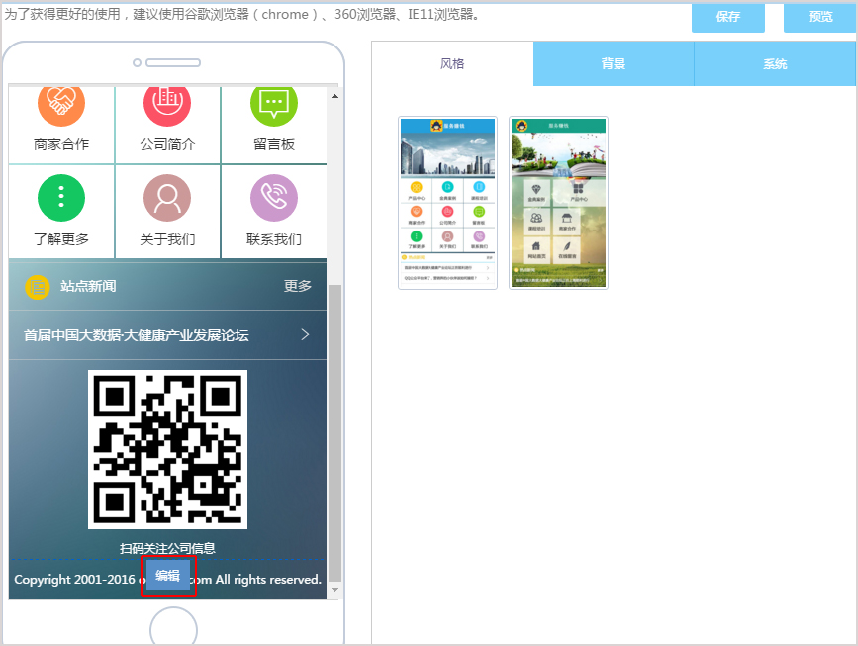Click the 站点新闻 heading text
858x646 pixels.
click(x=88, y=286)
